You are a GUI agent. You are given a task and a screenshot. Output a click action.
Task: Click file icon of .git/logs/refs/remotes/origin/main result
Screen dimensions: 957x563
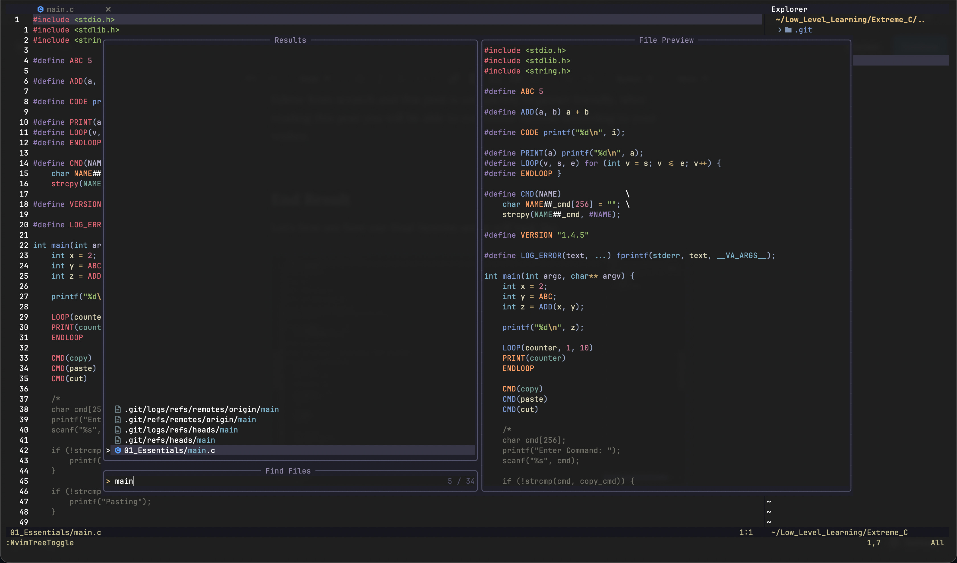coord(118,409)
